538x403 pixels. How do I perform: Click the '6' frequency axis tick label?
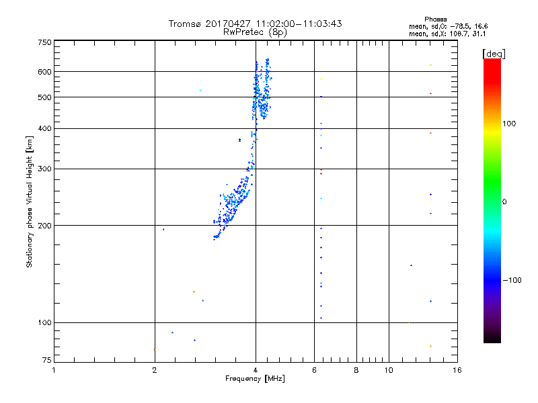[314, 370]
